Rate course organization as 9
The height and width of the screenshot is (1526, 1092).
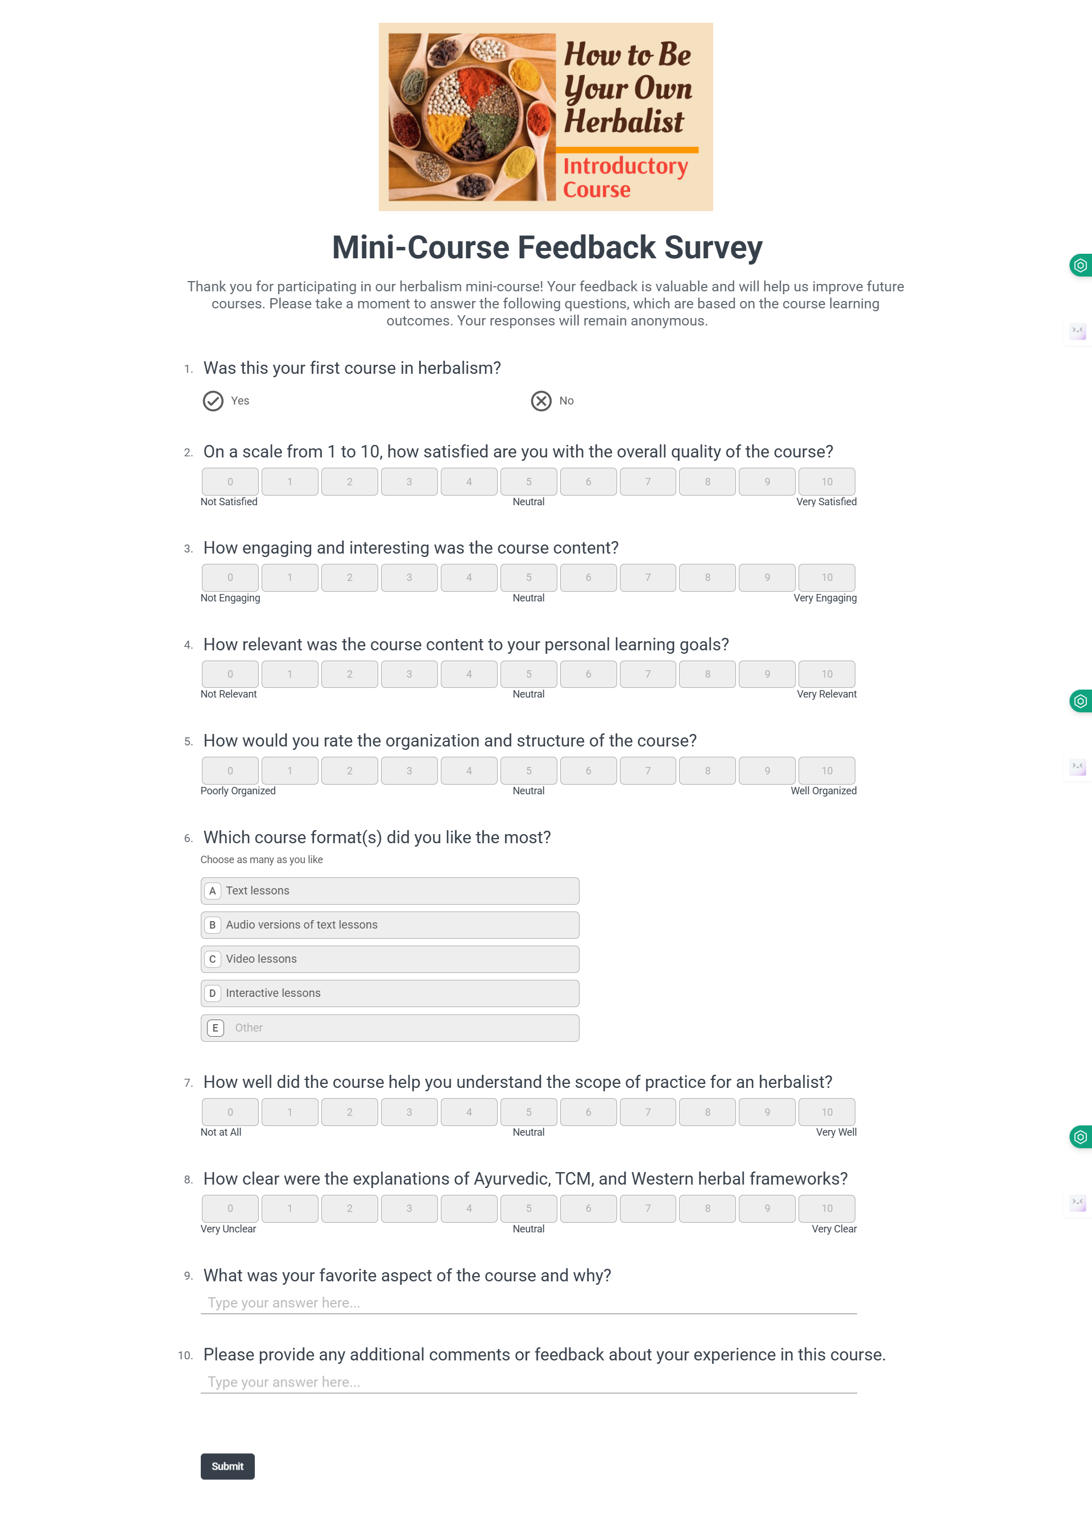click(767, 771)
